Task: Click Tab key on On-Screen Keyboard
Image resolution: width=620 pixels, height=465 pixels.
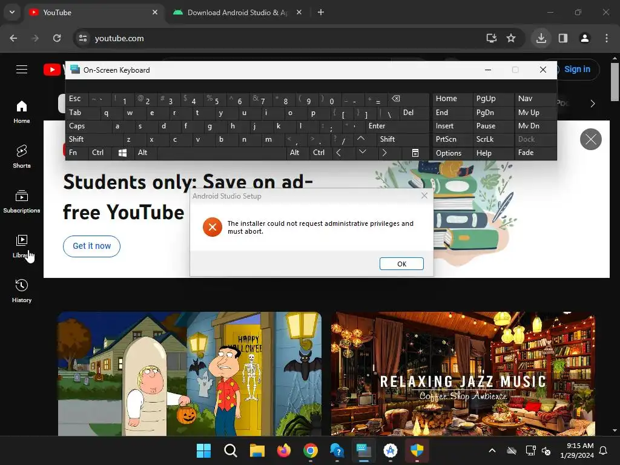Action: (x=82, y=113)
